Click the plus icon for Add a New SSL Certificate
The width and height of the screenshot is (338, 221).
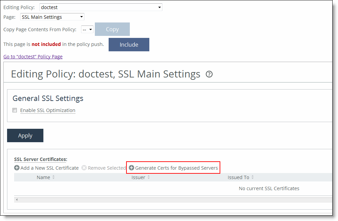pyautogui.click(x=17, y=168)
